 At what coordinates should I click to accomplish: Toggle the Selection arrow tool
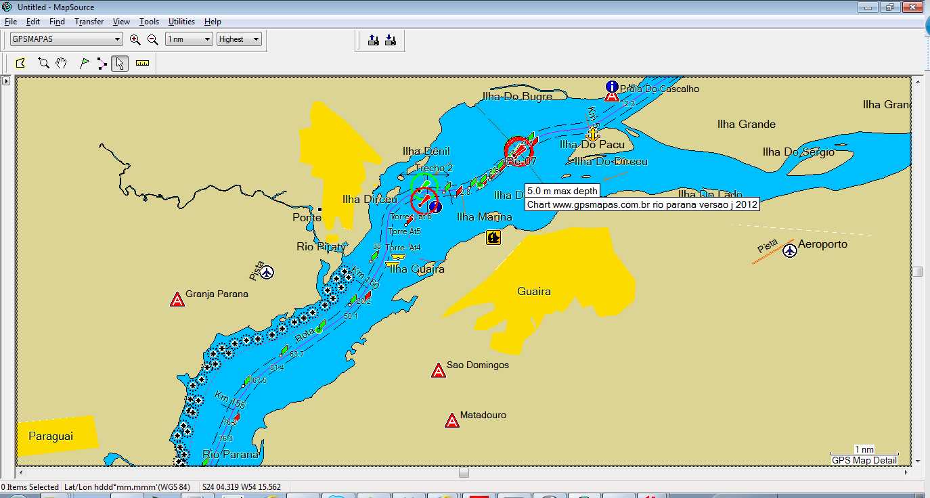tap(120, 64)
